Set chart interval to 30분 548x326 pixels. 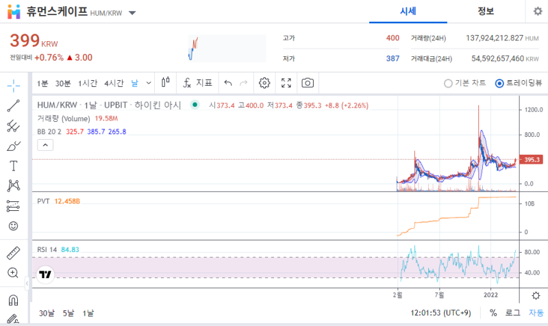[x=63, y=83]
